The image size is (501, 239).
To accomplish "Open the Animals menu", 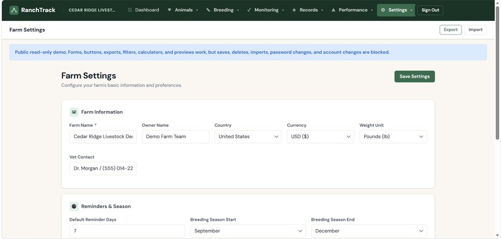I will [x=183, y=10].
